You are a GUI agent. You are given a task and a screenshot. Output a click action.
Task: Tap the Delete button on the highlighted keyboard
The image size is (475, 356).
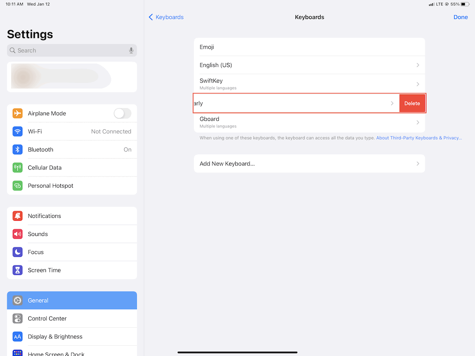[412, 103]
